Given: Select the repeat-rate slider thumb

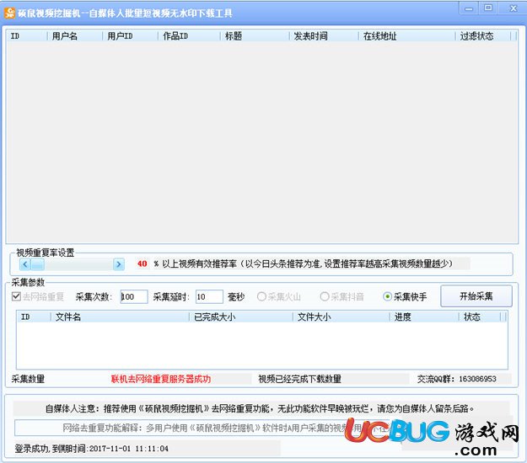Looking at the screenshot, I should (x=37, y=264).
